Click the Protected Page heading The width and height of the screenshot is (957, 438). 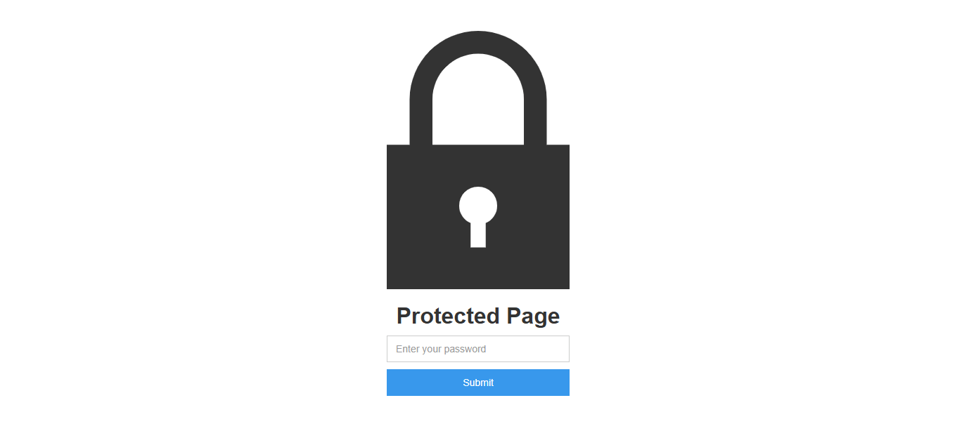(x=478, y=316)
